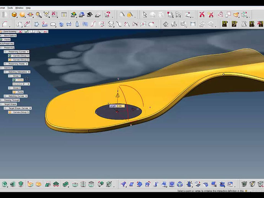Open the Window menu

(x=20, y=8)
